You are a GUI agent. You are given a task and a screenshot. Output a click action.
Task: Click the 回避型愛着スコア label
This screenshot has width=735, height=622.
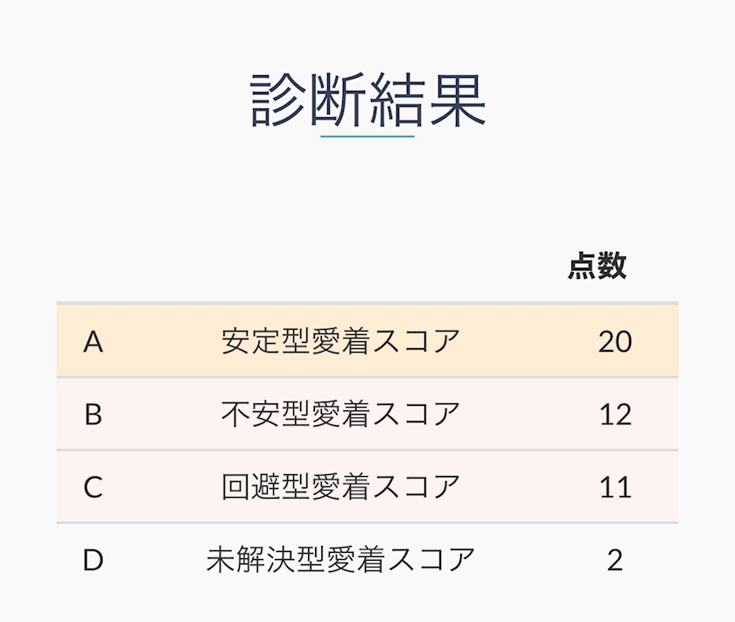pos(340,486)
